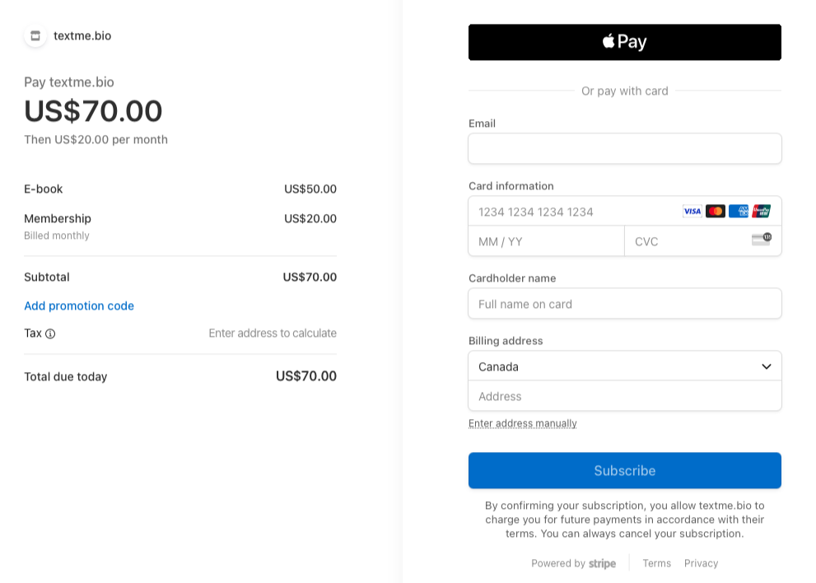The image size is (816, 583).
Task: Click the Tax info icon
Action: [x=50, y=333]
